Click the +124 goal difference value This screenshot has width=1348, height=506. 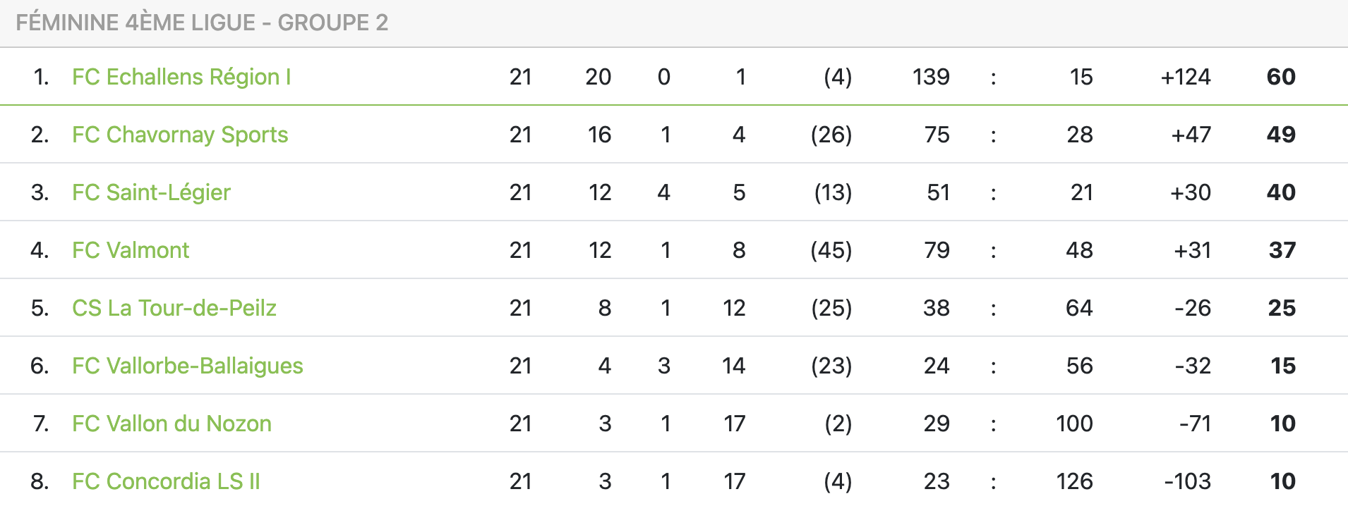[x=1186, y=77]
